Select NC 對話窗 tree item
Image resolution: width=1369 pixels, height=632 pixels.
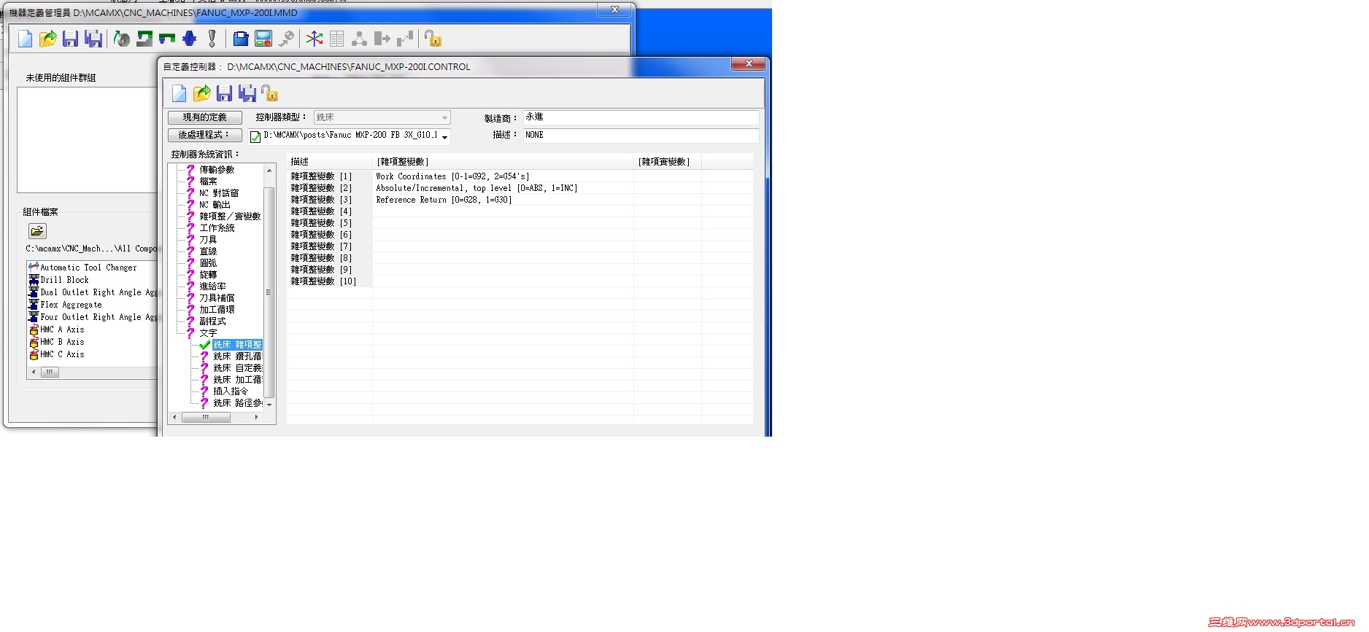point(219,193)
